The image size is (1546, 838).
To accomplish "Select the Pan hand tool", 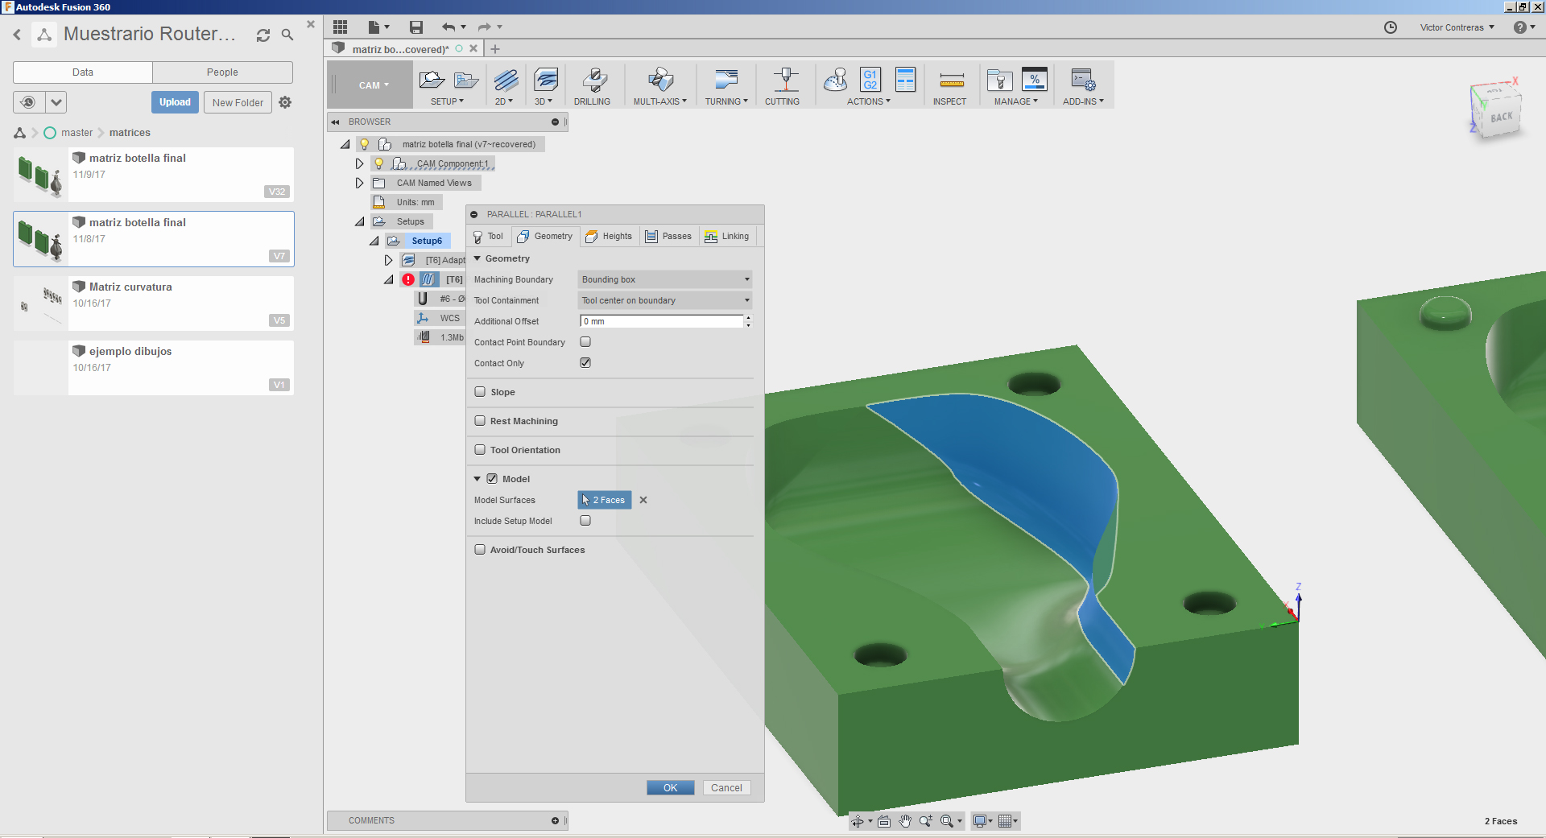I will tap(905, 821).
